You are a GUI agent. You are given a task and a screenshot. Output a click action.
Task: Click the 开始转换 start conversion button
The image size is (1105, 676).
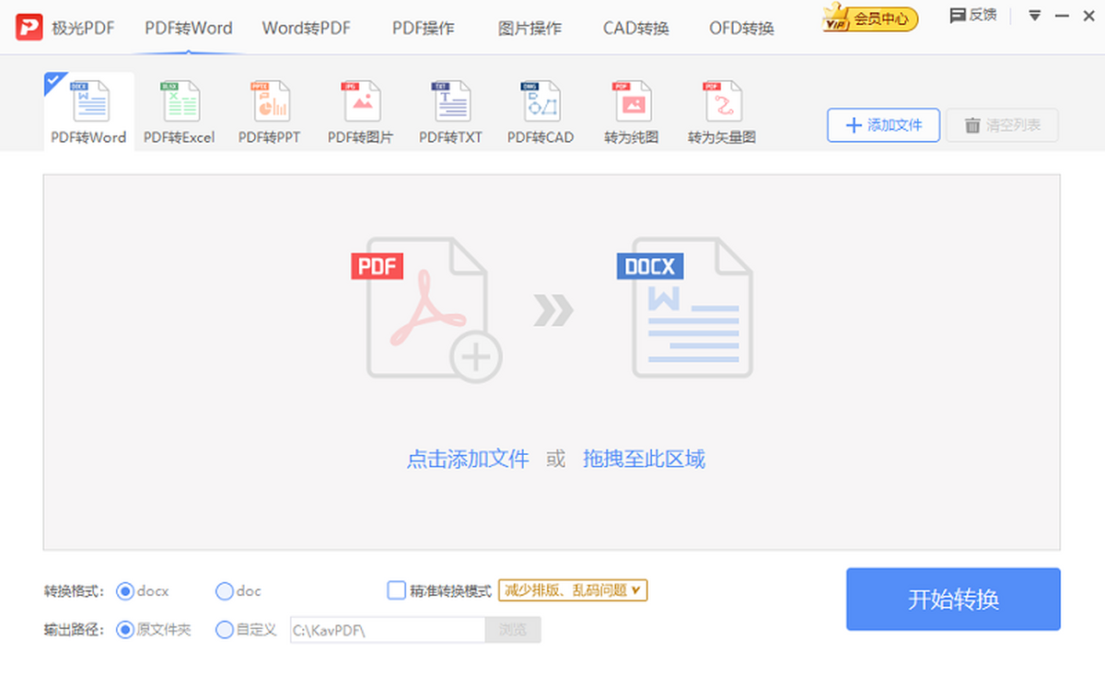pos(953,600)
